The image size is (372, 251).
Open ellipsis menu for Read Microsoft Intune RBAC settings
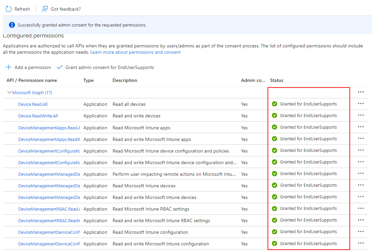coord(361,209)
